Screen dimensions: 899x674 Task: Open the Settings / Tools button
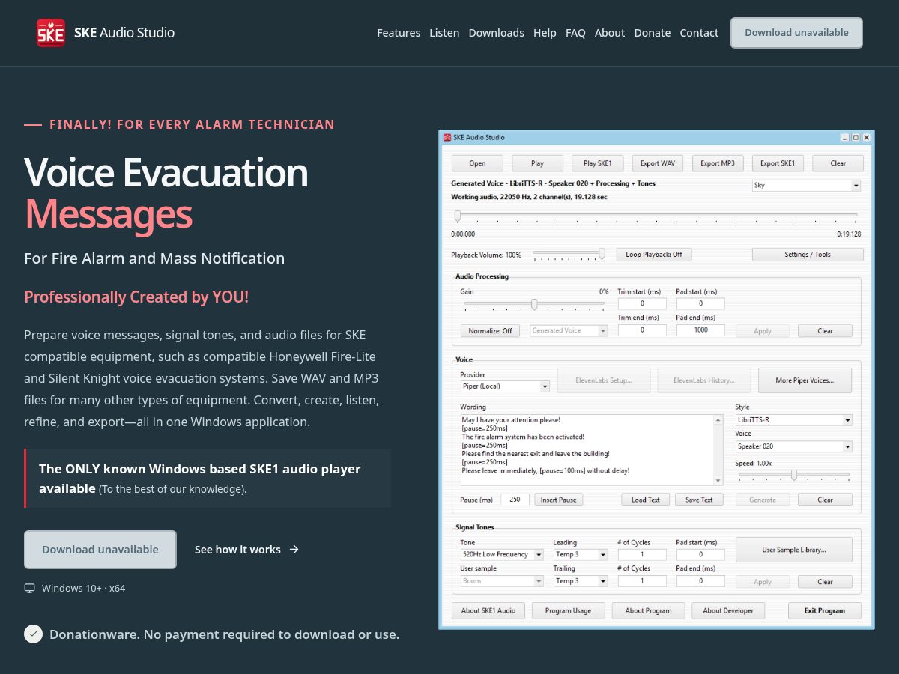pyautogui.click(x=808, y=255)
